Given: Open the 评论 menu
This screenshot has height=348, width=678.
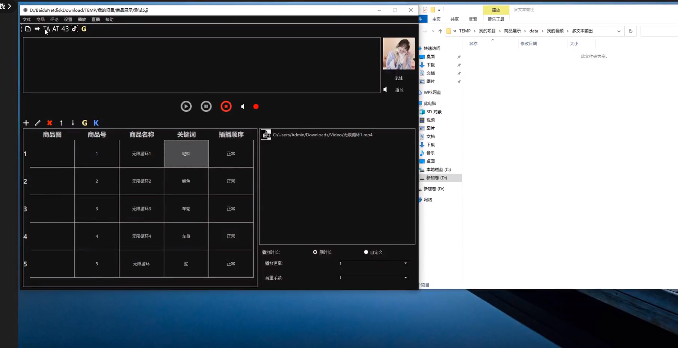Looking at the screenshot, I should pyautogui.click(x=54, y=20).
